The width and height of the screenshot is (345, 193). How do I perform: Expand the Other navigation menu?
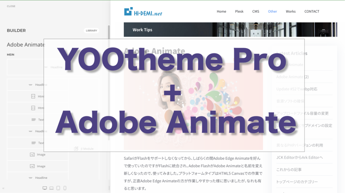273,12
